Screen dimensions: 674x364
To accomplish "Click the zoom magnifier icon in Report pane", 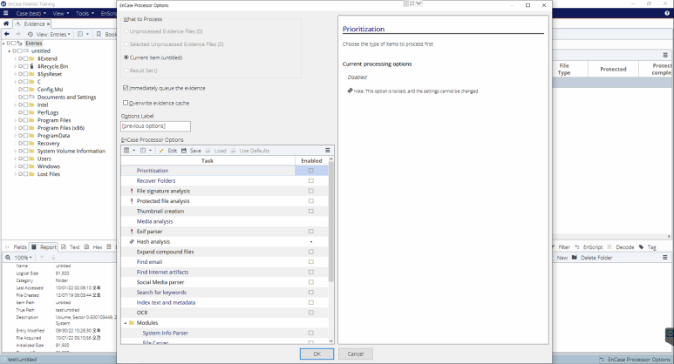I will (8, 258).
